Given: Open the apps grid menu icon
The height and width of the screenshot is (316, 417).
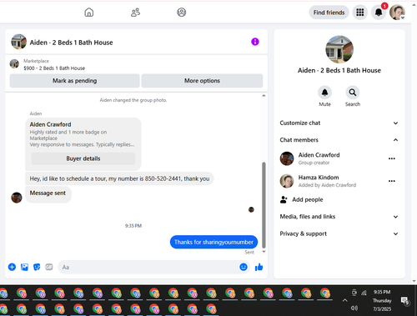Looking at the screenshot, I should [x=360, y=13].
